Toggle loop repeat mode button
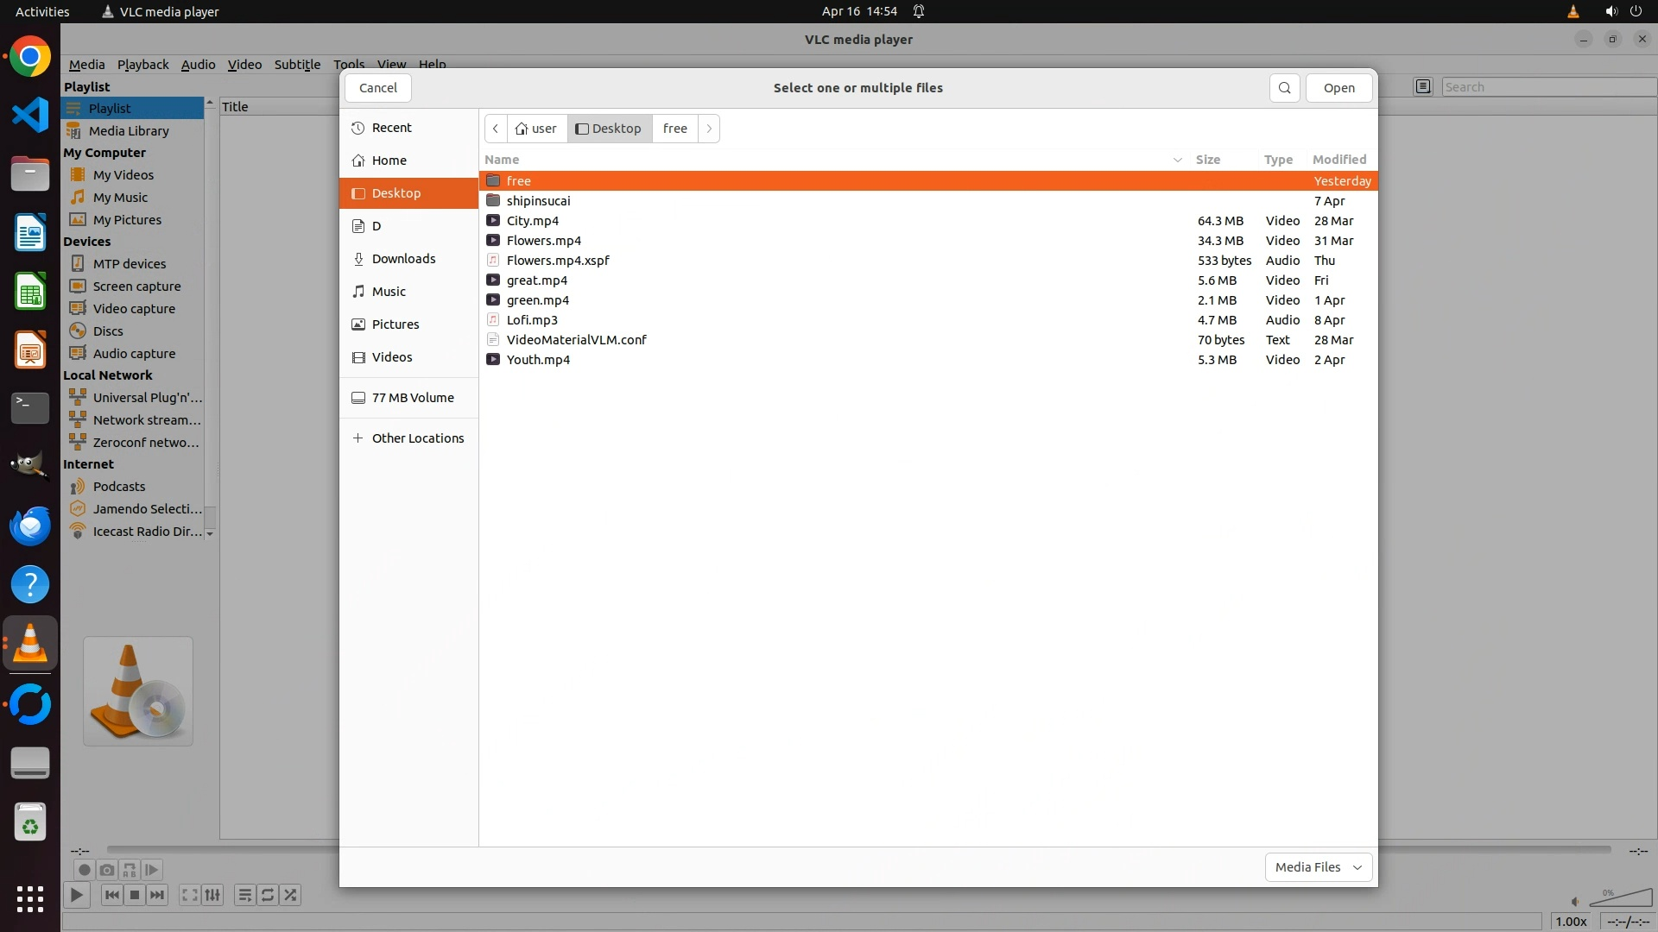Image resolution: width=1658 pixels, height=932 pixels. coord(268,895)
